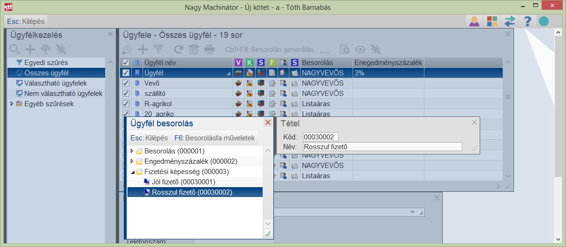Click the search magnifier in Ügyfélkezelés panel
566x247 pixels.
coord(15,49)
